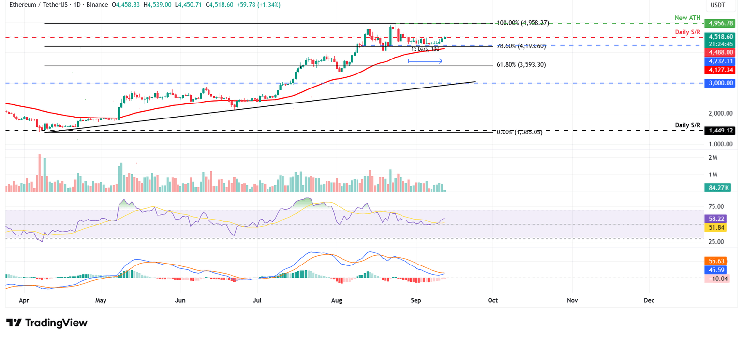Click the green 4,518.60 last price label
743x338 pixels.
coord(720,37)
